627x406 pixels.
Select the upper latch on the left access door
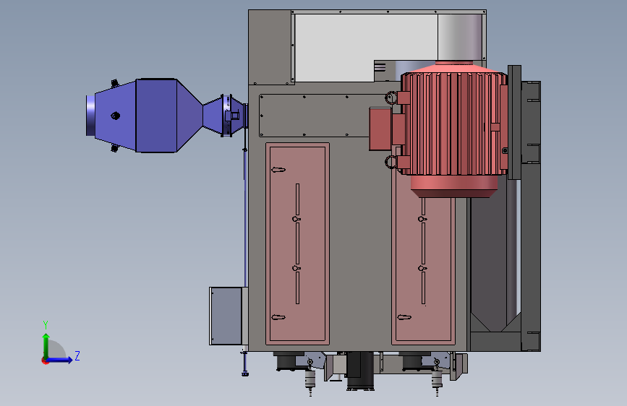point(278,170)
